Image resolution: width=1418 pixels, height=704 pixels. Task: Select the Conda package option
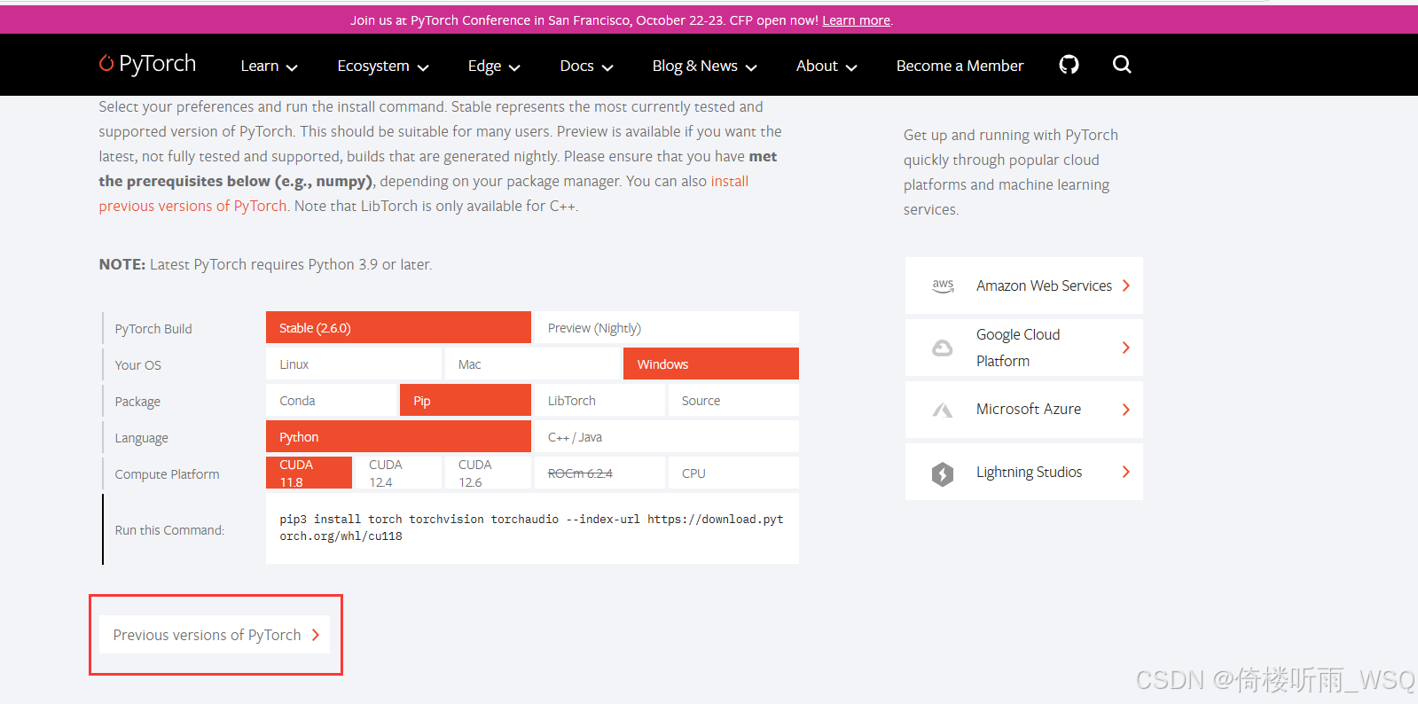331,400
